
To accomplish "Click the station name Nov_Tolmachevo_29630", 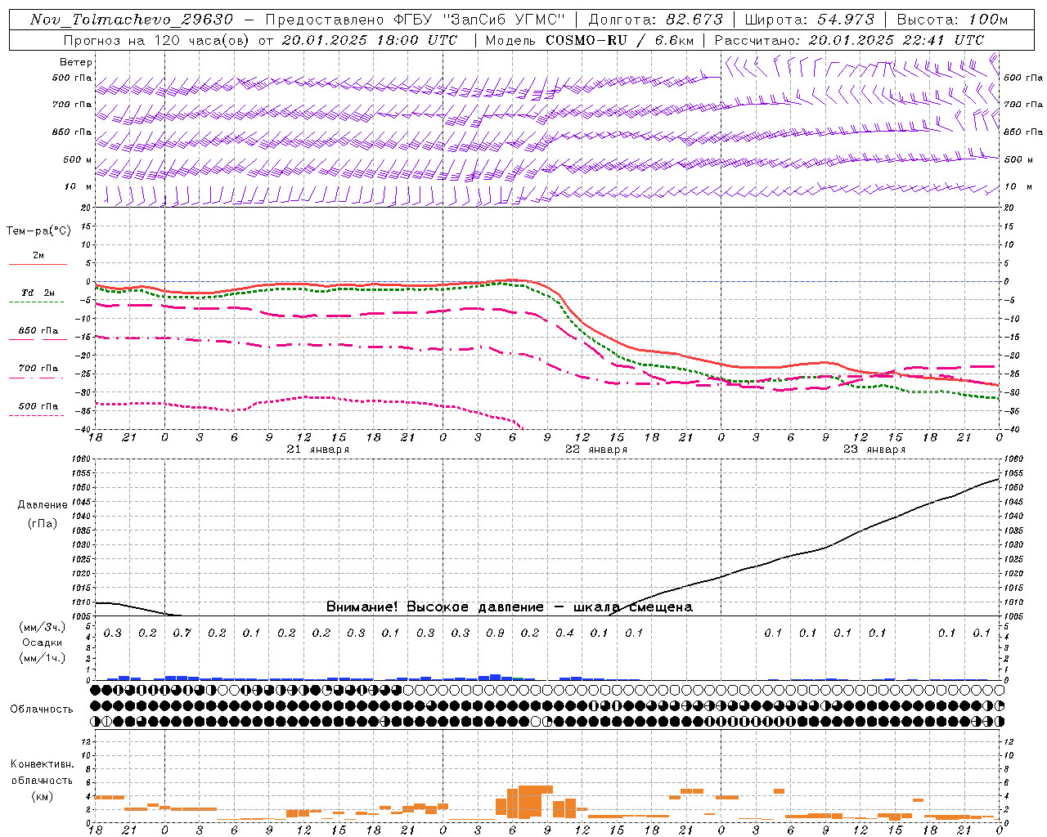I will tap(132, 20).
